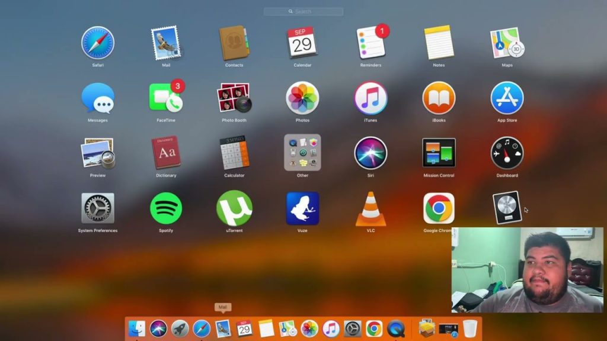Ask Siri by clicking its icon

click(370, 153)
